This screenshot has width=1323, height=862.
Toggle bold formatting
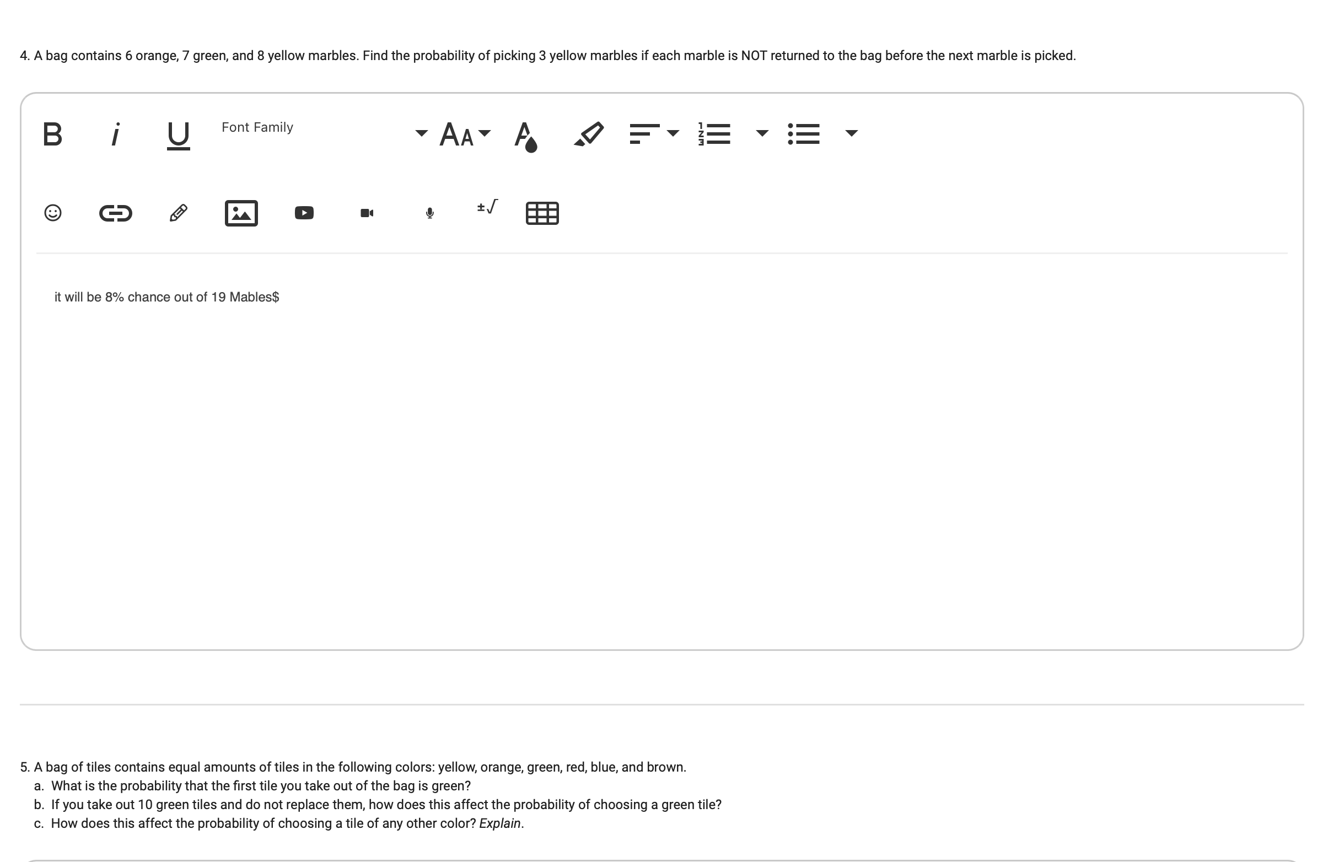coord(52,134)
